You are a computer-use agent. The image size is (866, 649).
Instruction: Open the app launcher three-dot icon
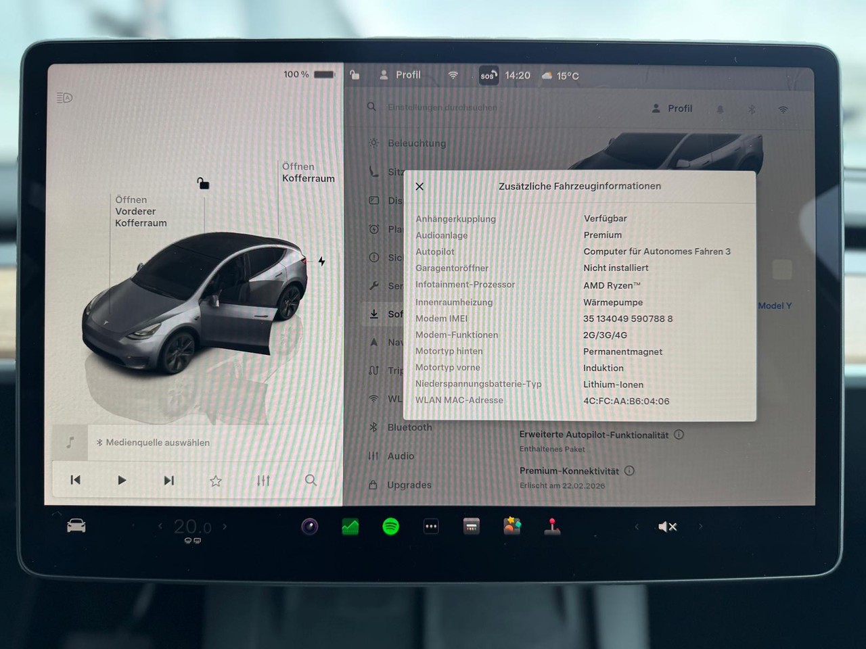pos(431,525)
